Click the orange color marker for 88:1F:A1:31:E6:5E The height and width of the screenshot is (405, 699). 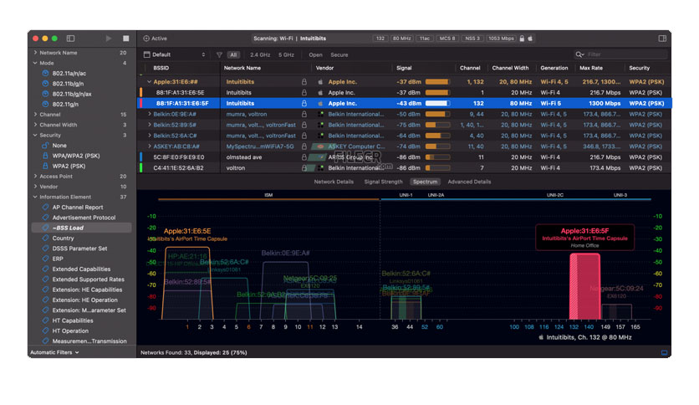[140, 92]
